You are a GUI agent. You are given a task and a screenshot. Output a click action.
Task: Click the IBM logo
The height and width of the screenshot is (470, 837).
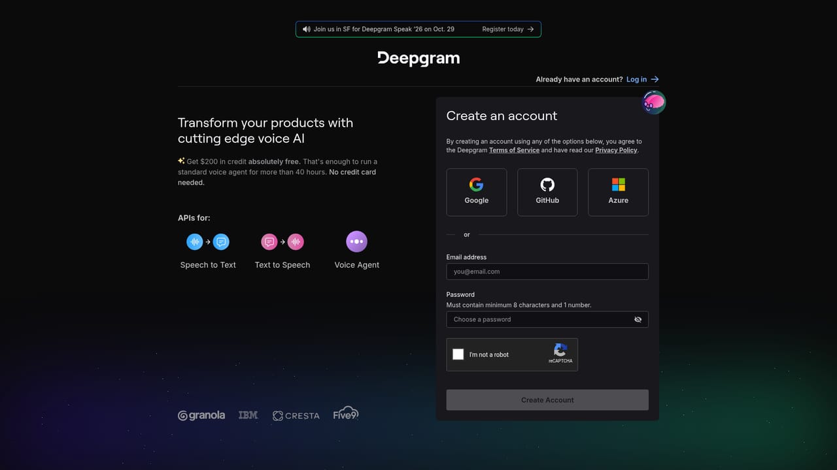pyautogui.click(x=248, y=415)
